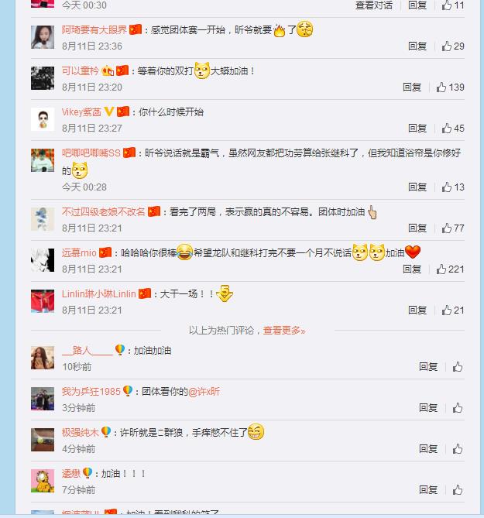Open the @许x昕 mention link
The width and height of the screenshot is (484, 518).
click(x=204, y=392)
